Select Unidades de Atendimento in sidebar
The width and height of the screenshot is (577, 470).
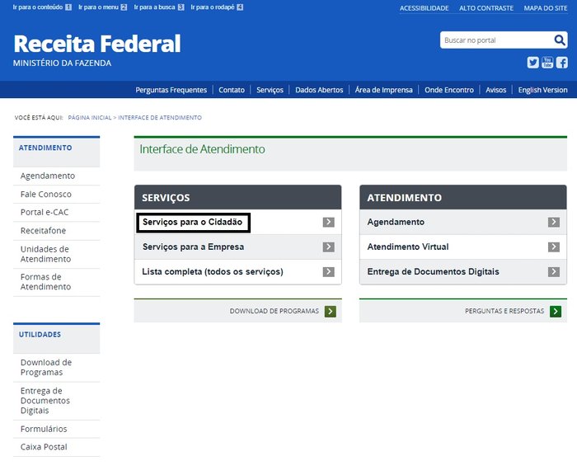(45, 254)
